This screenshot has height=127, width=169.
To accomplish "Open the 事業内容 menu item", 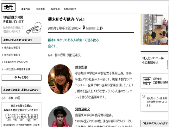I will click(x=25, y=9).
